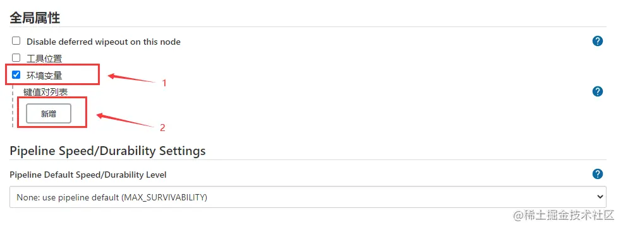Screen dimensions: 623x230
Task: Click the 键值对列表 label
Action: [45, 93]
